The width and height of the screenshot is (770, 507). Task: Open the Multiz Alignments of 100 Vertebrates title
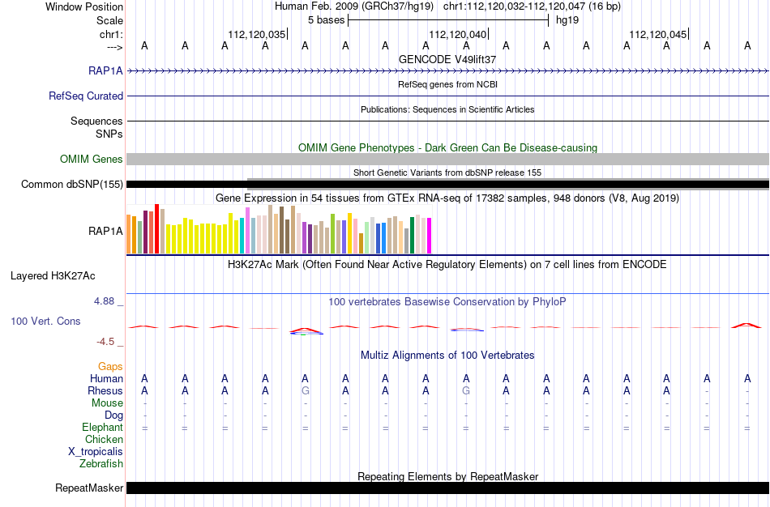(x=447, y=355)
